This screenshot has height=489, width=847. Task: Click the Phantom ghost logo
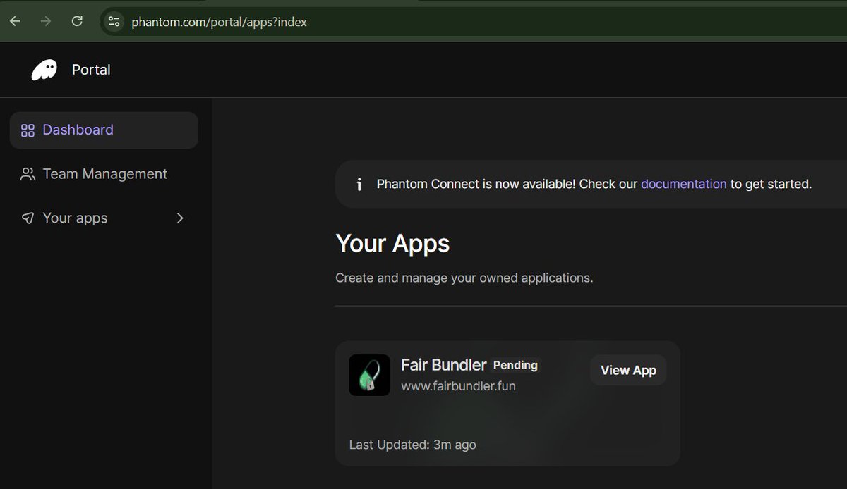(x=44, y=70)
